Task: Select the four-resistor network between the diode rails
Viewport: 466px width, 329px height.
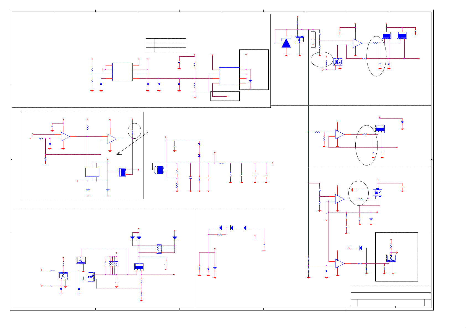Action: pos(159,249)
